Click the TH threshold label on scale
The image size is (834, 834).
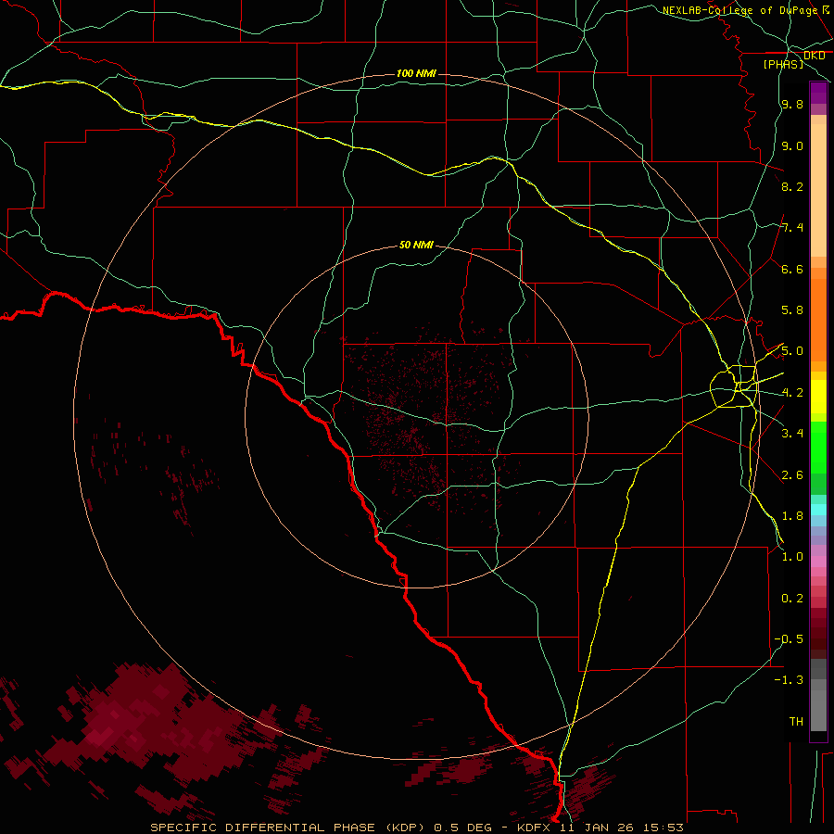(796, 721)
